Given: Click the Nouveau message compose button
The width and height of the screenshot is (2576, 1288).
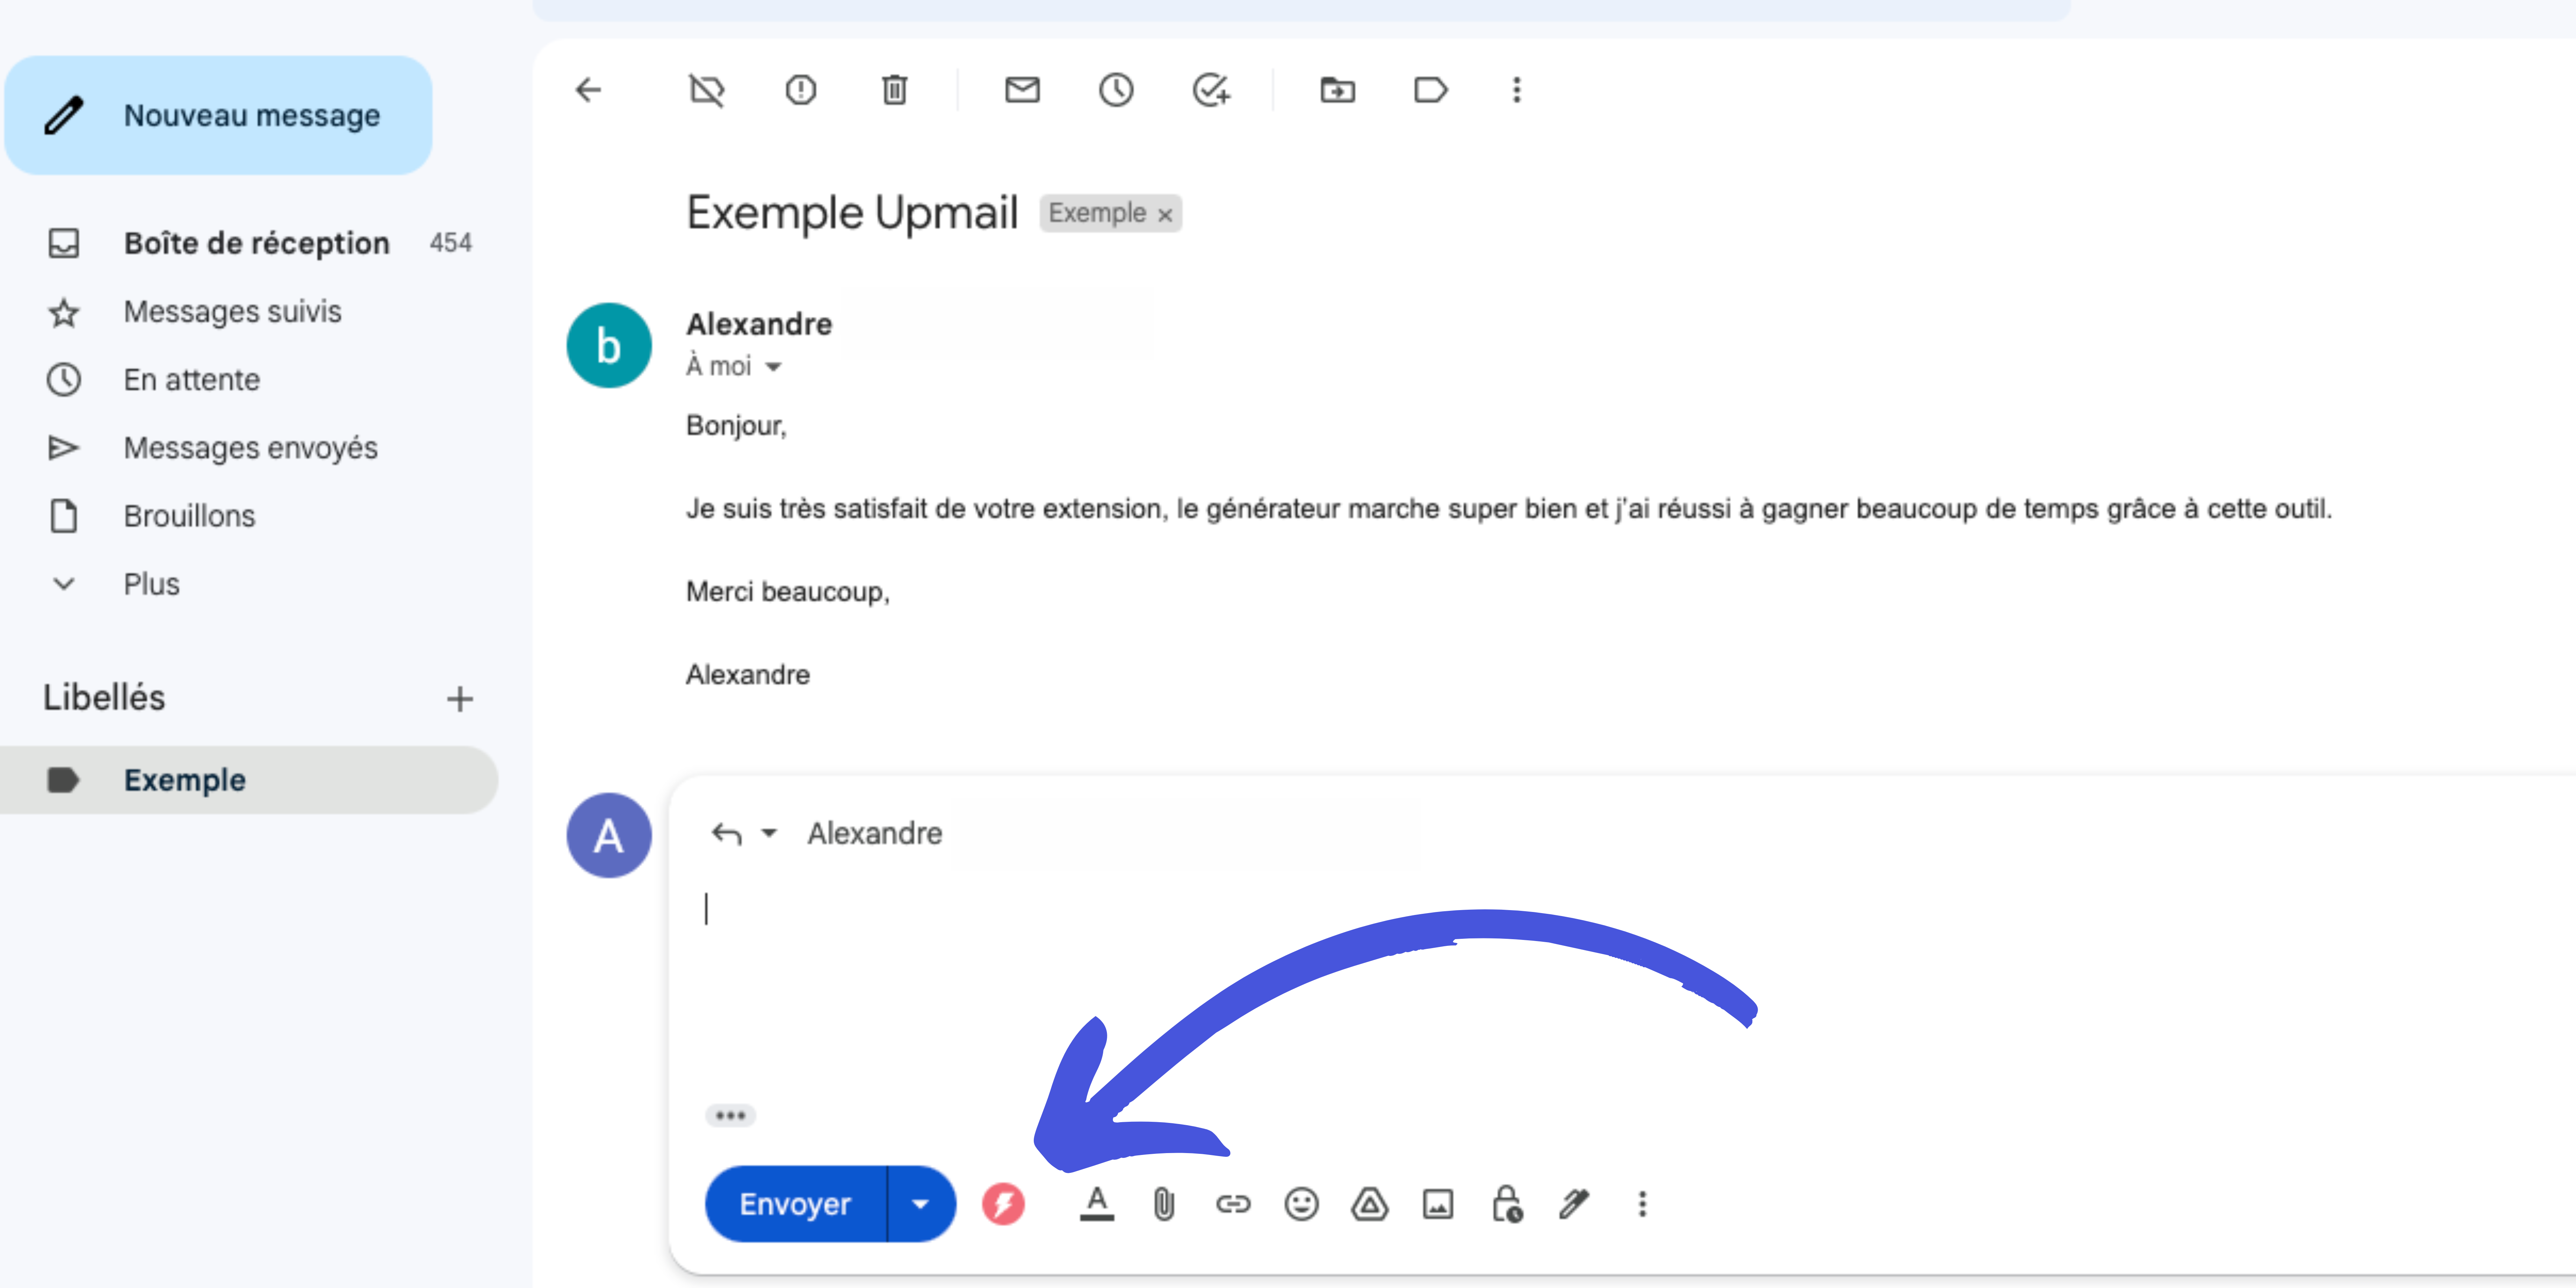Looking at the screenshot, I should click(x=218, y=115).
